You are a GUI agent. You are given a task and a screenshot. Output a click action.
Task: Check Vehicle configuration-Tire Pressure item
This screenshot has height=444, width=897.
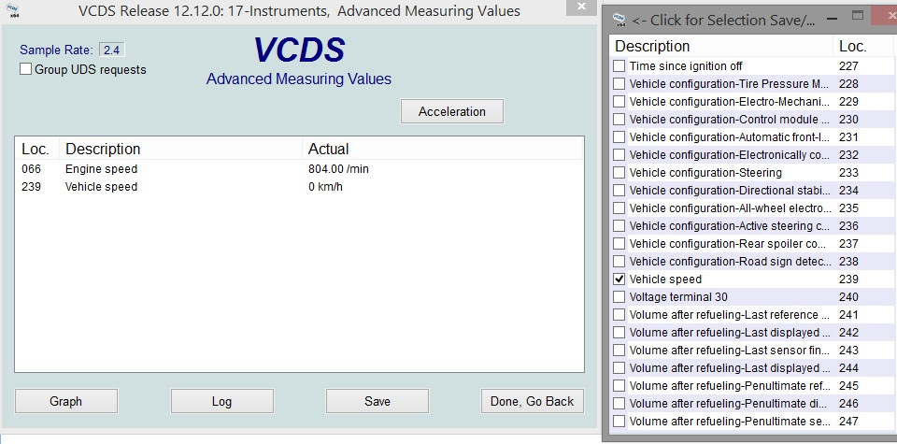[x=619, y=83]
